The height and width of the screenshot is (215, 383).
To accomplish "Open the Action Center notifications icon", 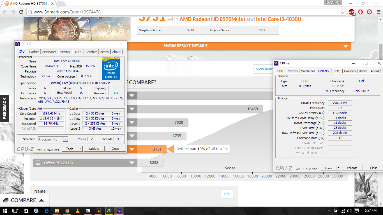I will click(x=356, y=211).
